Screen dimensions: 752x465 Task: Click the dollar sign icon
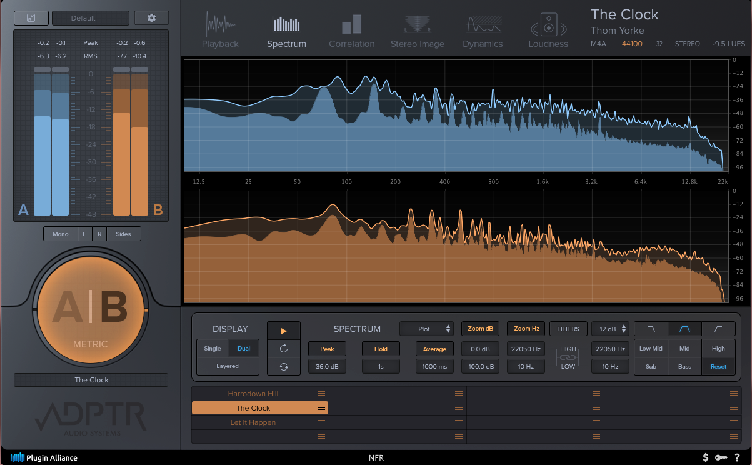[x=706, y=457]
